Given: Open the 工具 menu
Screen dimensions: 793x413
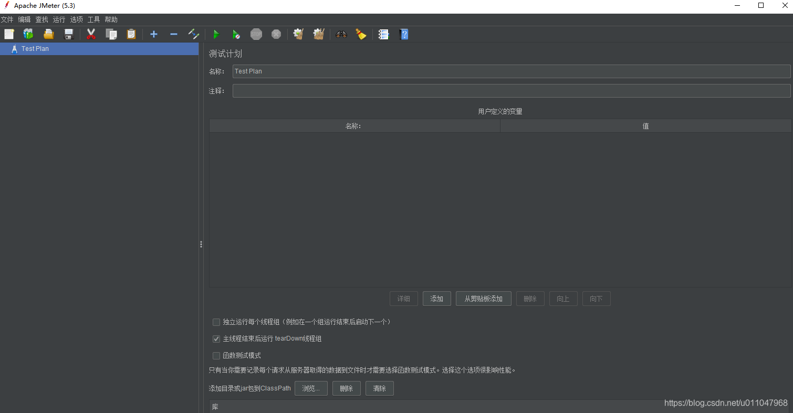Looking at the screenshot, I should (x=93, y=19).
